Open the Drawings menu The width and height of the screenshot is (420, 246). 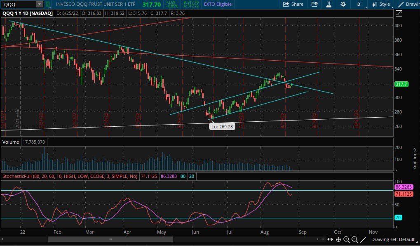pos(409,4)
